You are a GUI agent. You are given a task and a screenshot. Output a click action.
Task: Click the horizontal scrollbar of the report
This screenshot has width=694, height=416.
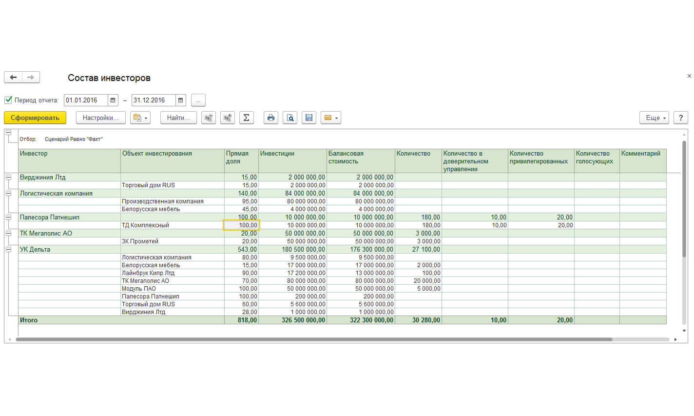click(314, 339)
